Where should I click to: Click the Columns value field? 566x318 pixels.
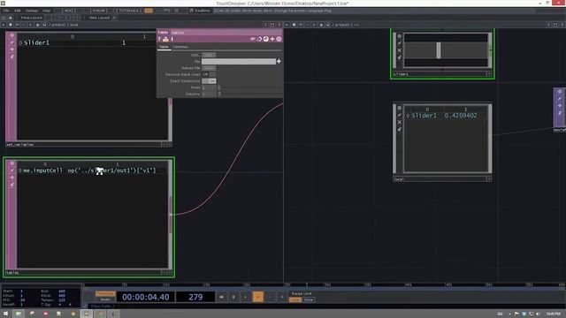coord(209,95)
